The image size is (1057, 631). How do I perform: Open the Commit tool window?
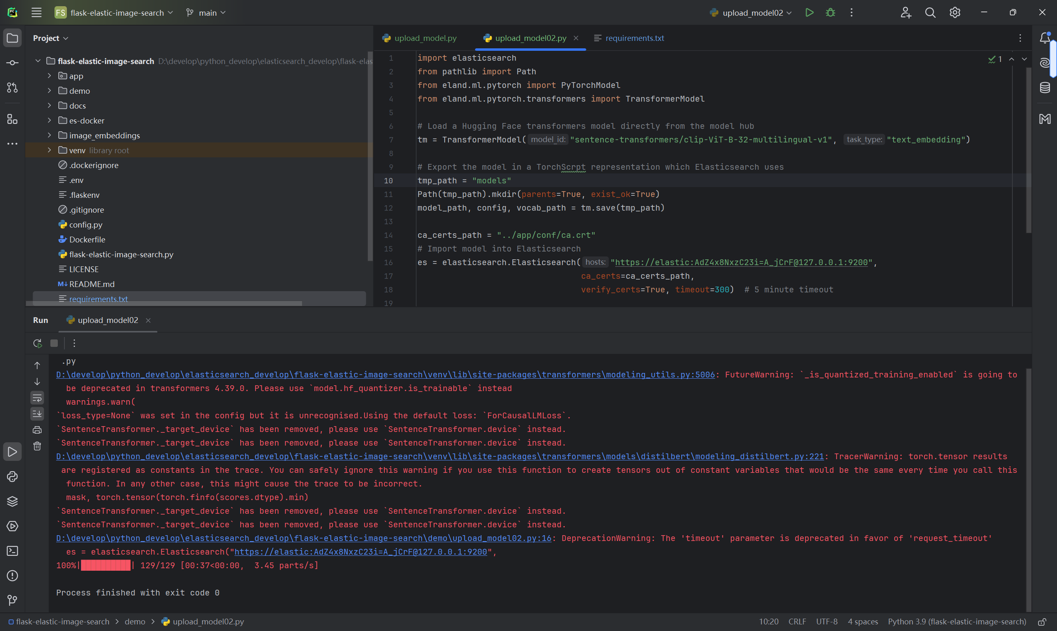[12, 63]
